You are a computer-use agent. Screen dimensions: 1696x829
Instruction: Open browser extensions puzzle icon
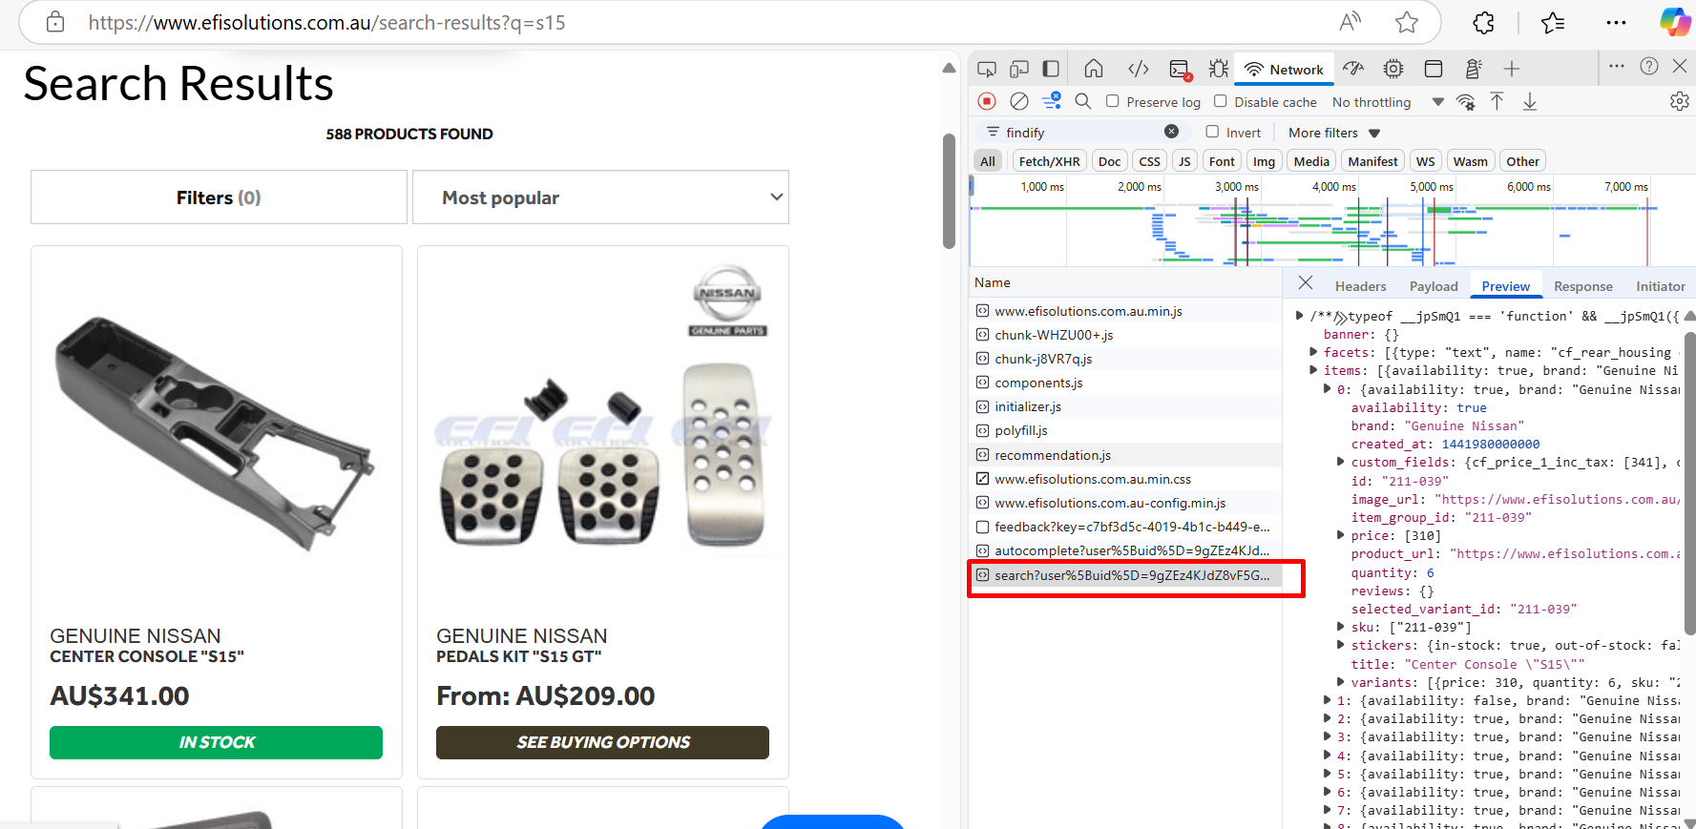pos(1484,23)
